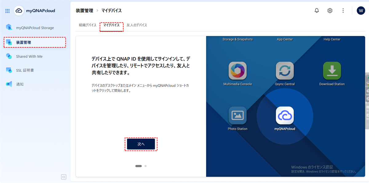Click the Multimedia Console icon

237,71
